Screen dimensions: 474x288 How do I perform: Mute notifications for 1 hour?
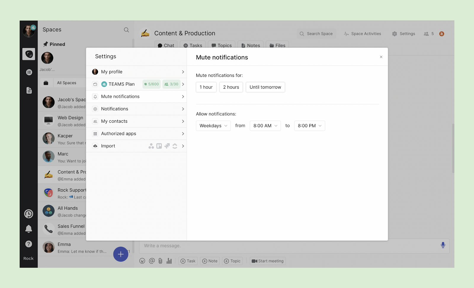coord(206,87)
